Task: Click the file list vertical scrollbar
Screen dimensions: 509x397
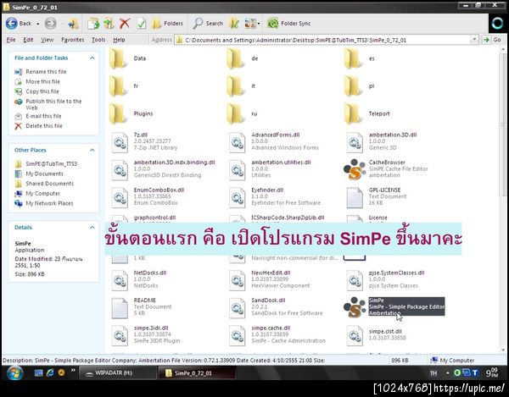Action: pos(503,124)
